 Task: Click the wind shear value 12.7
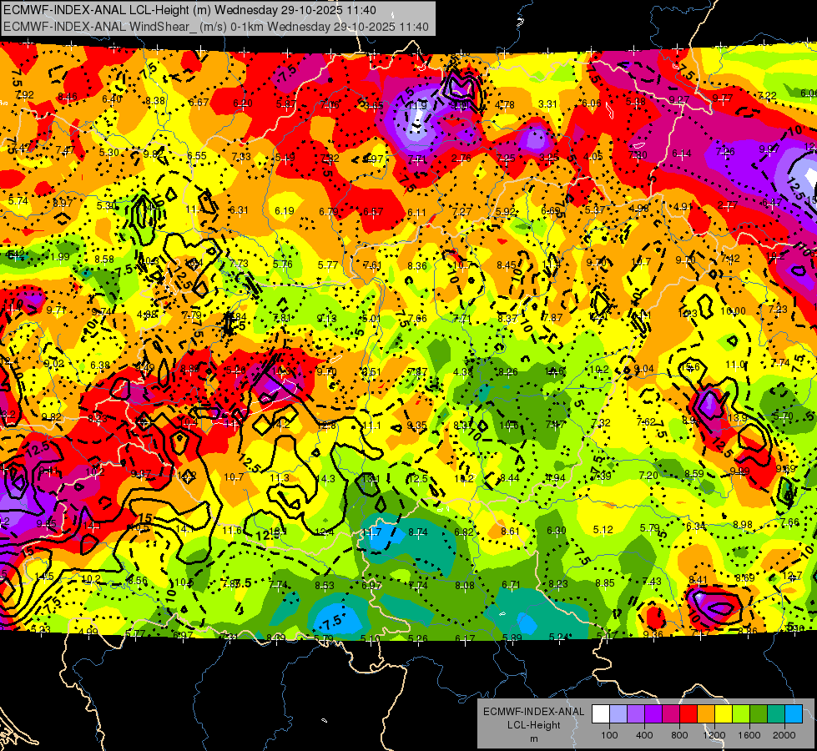pos(793,576)
